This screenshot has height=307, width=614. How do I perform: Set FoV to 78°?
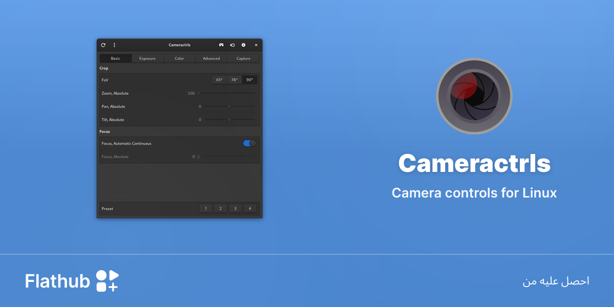coord(234,80)
